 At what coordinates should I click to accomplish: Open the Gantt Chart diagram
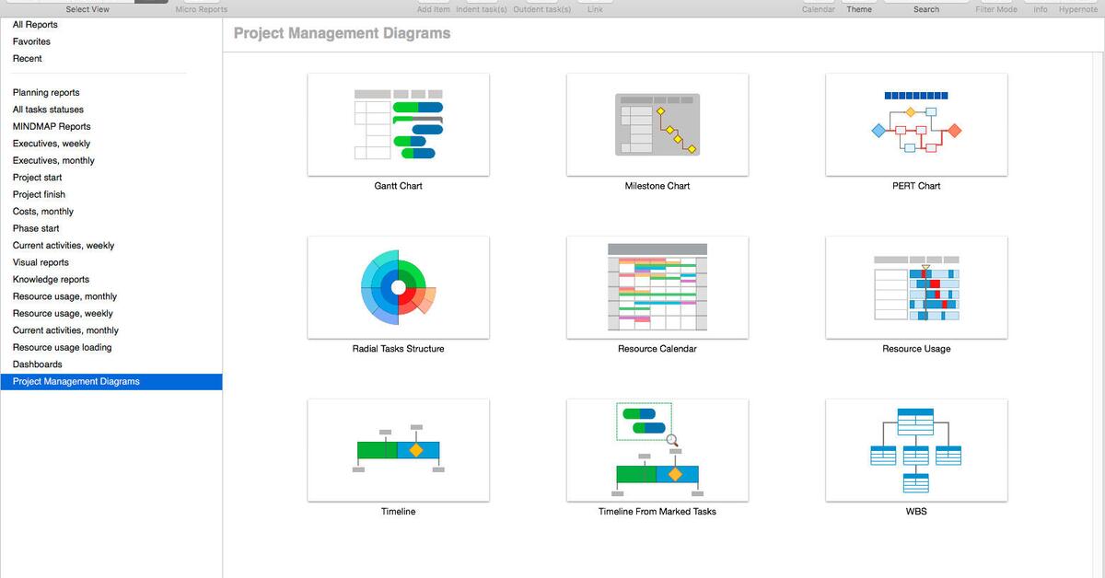(x=398, y=124)
